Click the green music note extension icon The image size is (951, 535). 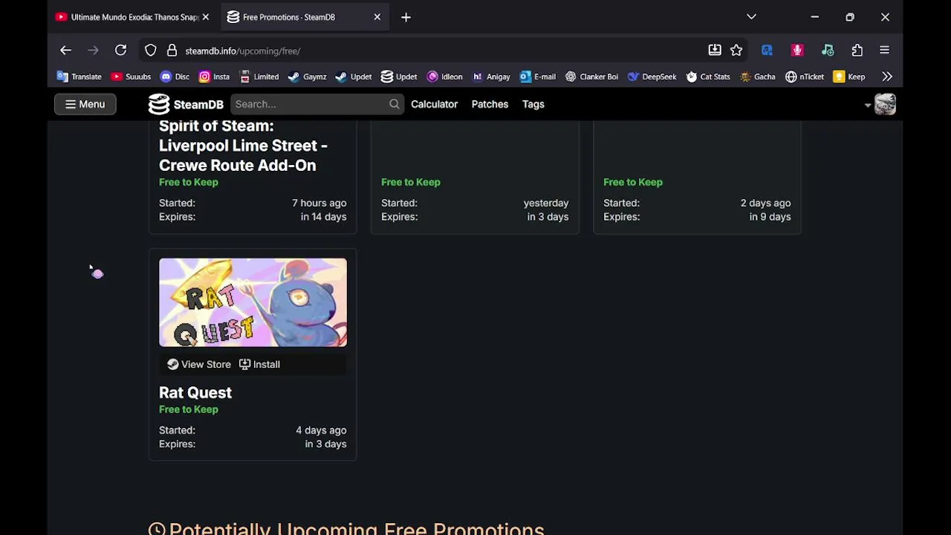tap(828, 51)
